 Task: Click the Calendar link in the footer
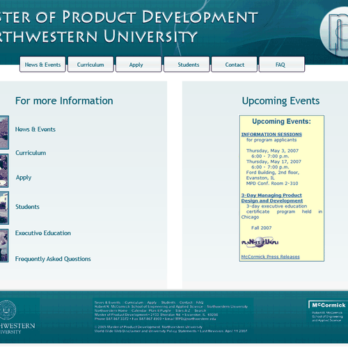(x=139, y=310)
